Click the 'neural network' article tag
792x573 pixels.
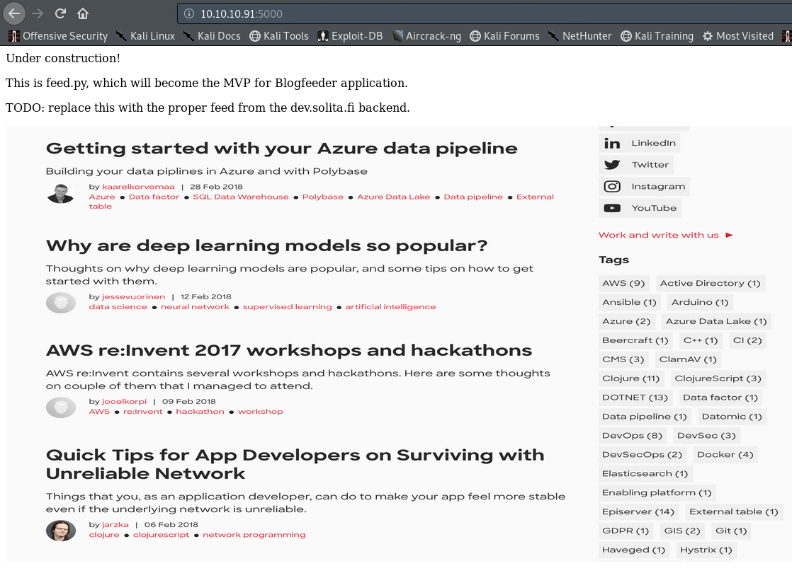click(x=195, y=307)
